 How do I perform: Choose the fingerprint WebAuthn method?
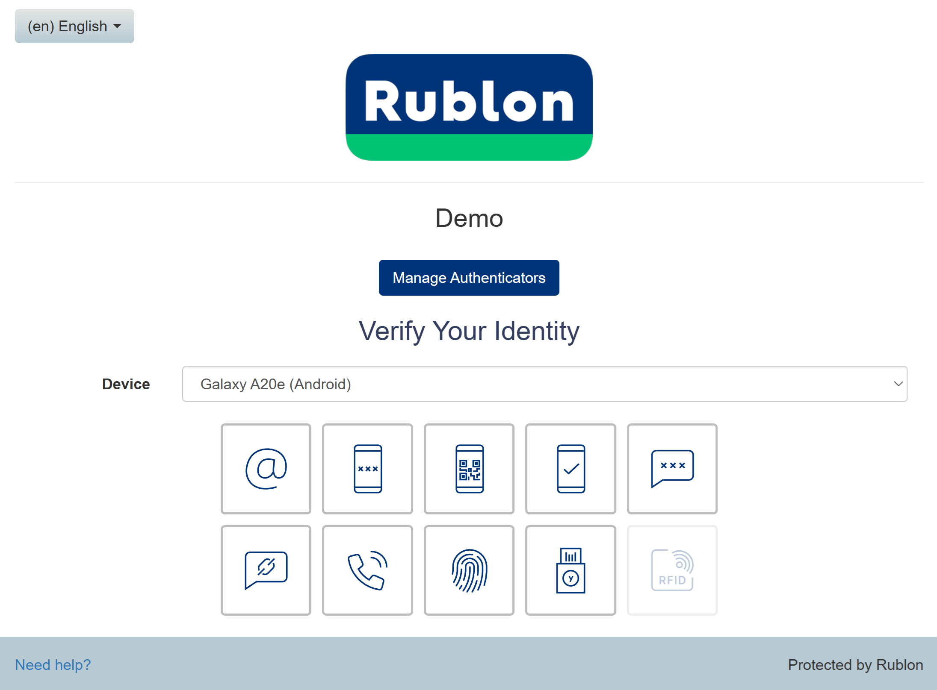point(469,570)
